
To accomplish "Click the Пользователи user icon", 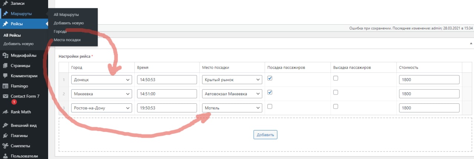I will (x=5, y=156).
